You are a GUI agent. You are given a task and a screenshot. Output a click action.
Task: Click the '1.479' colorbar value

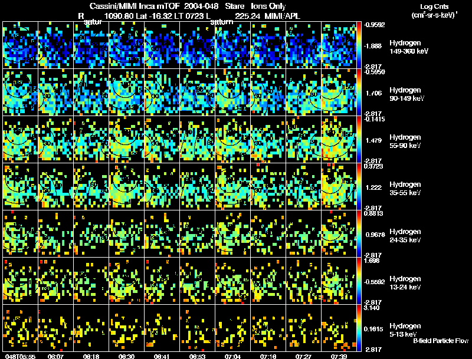373,140
